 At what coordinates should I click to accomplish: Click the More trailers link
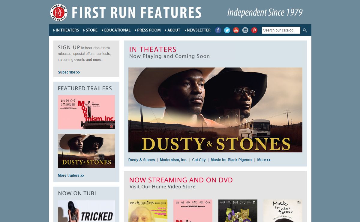click(x=71, y=175)
